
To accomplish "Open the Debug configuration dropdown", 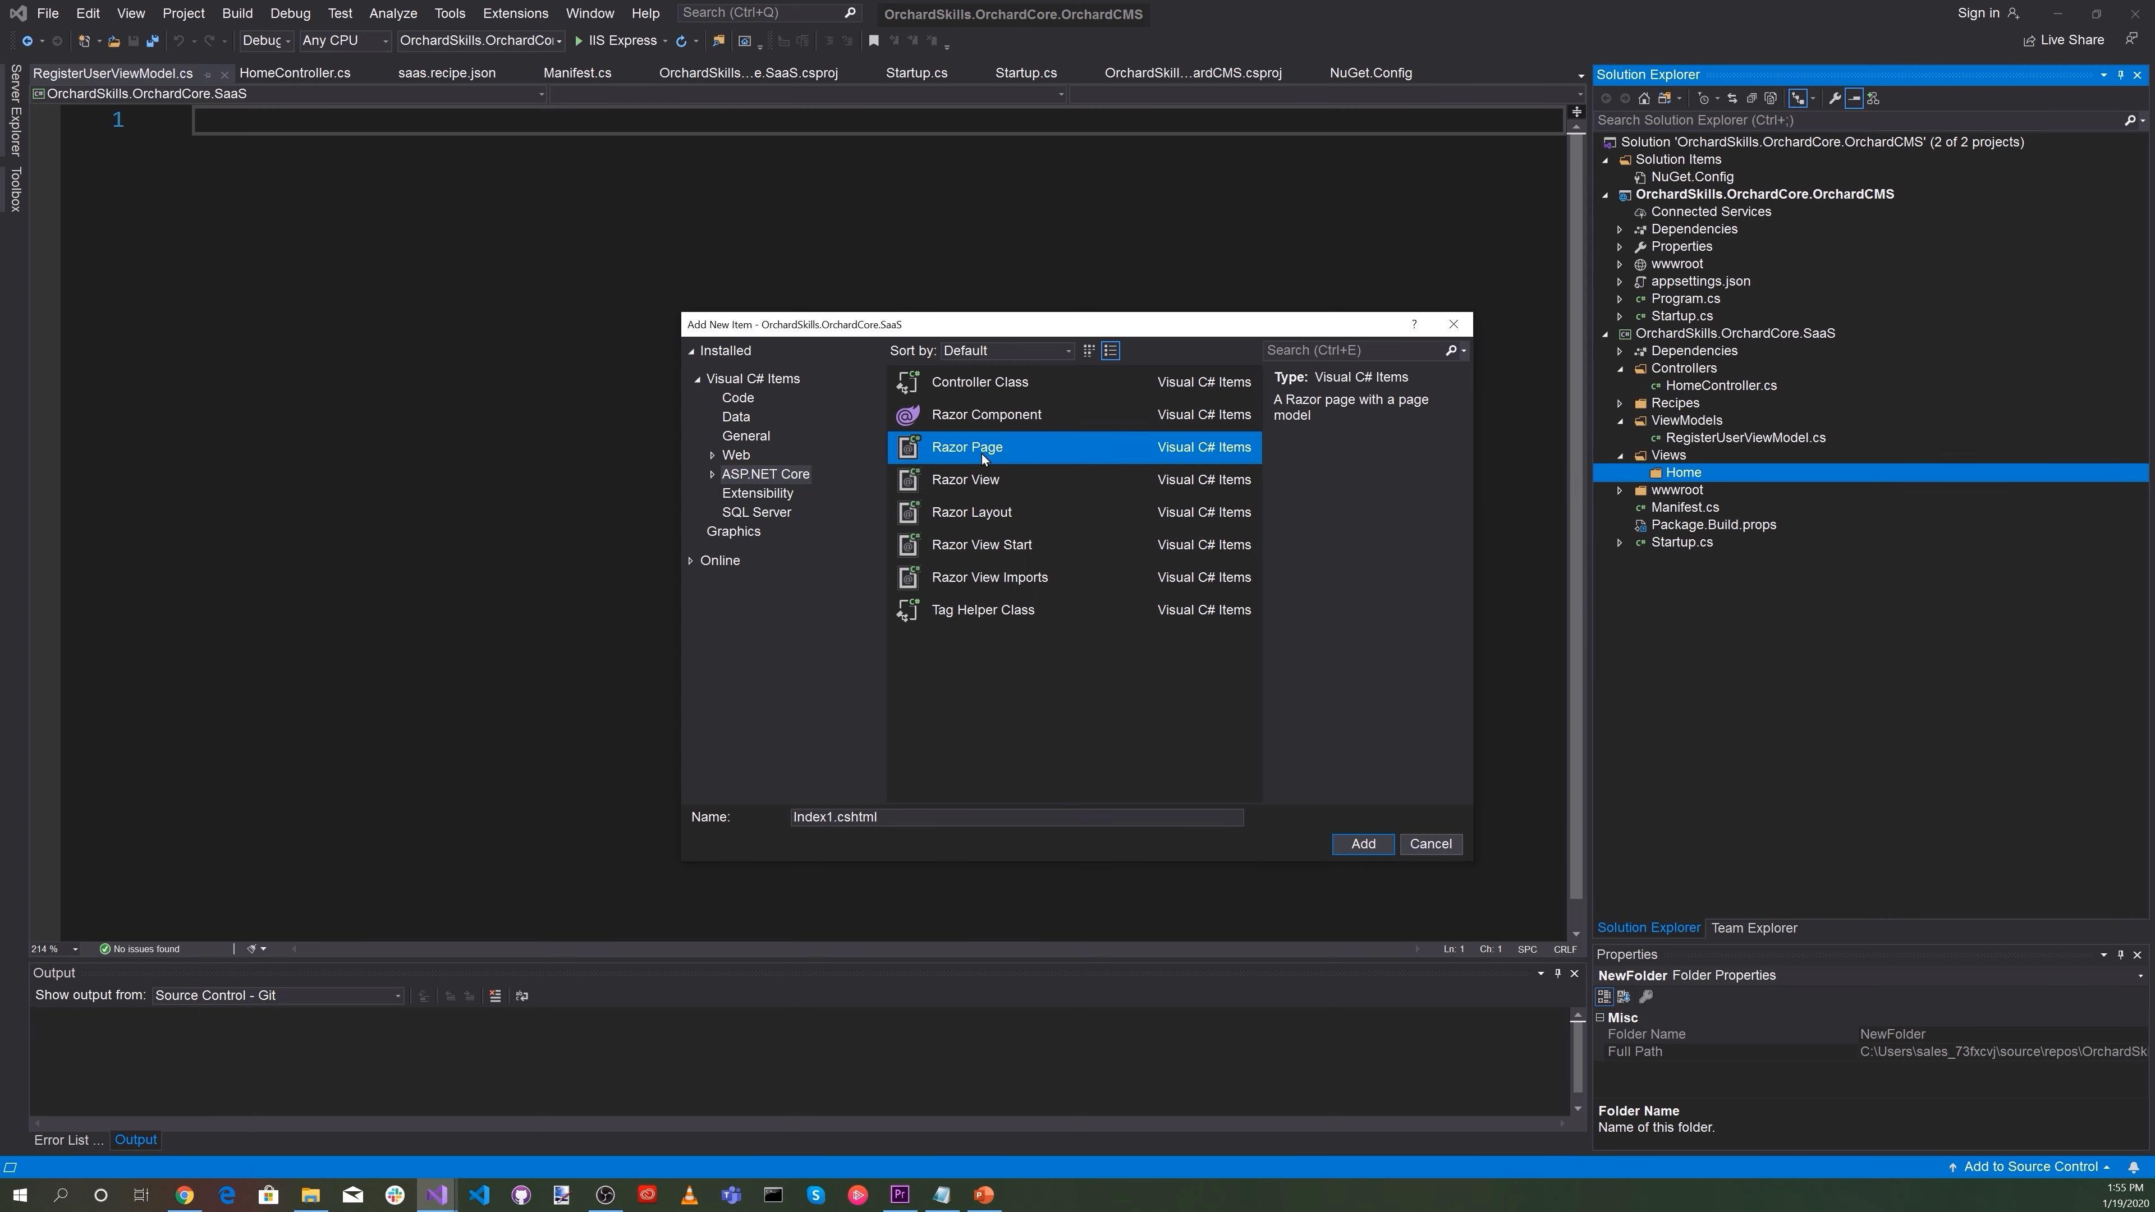I will (266, 41).
